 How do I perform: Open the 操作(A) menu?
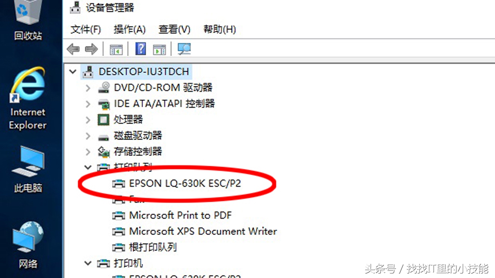(130, 29)
